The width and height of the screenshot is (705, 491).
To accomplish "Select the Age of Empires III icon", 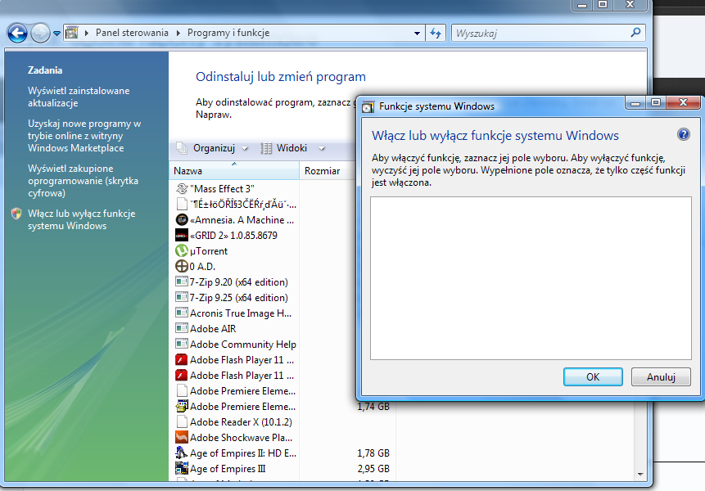I will pyautogui.click(x=182, y=468).
